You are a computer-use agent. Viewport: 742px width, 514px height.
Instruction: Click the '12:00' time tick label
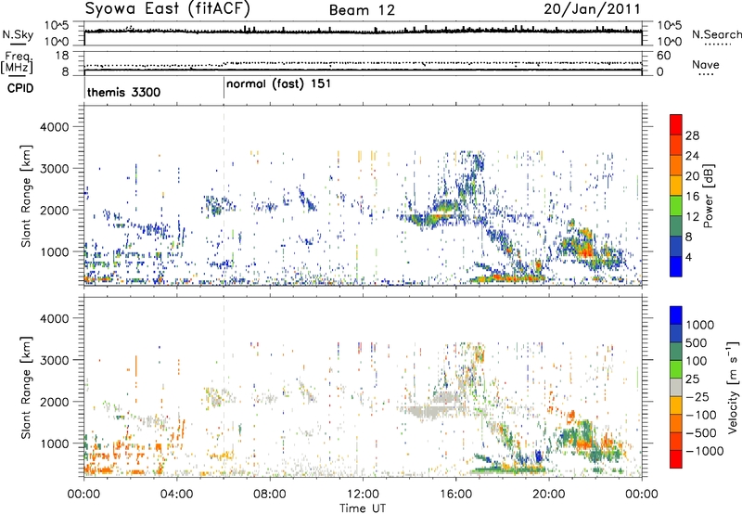tap(363, 495)
